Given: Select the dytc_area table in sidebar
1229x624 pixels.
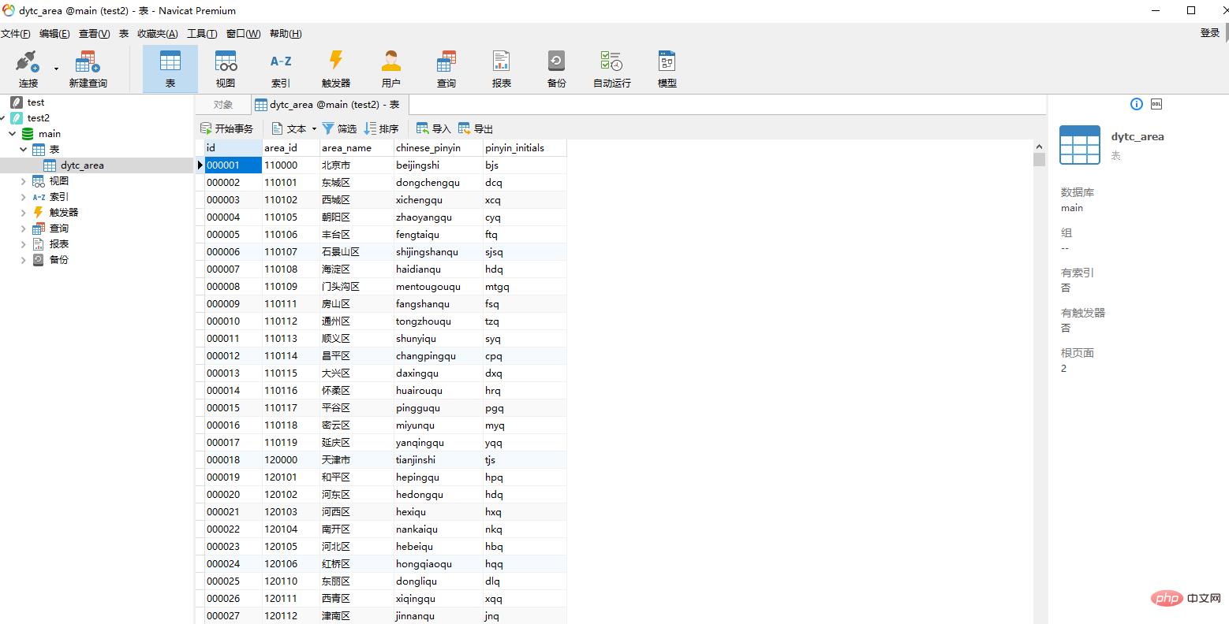Looking at the screenshot, I should (x=82, y=165).
